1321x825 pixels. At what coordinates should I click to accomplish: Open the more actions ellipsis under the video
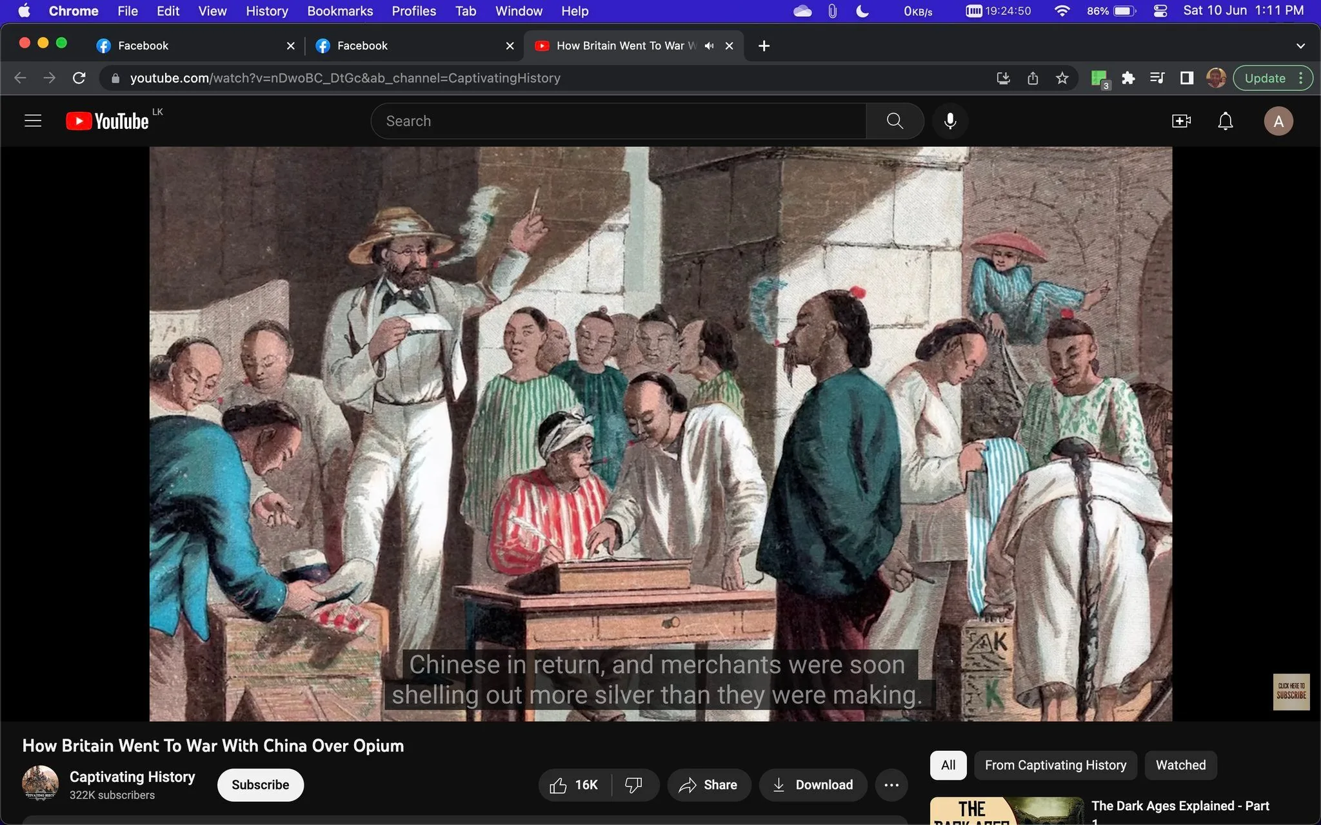click(891, 784)
